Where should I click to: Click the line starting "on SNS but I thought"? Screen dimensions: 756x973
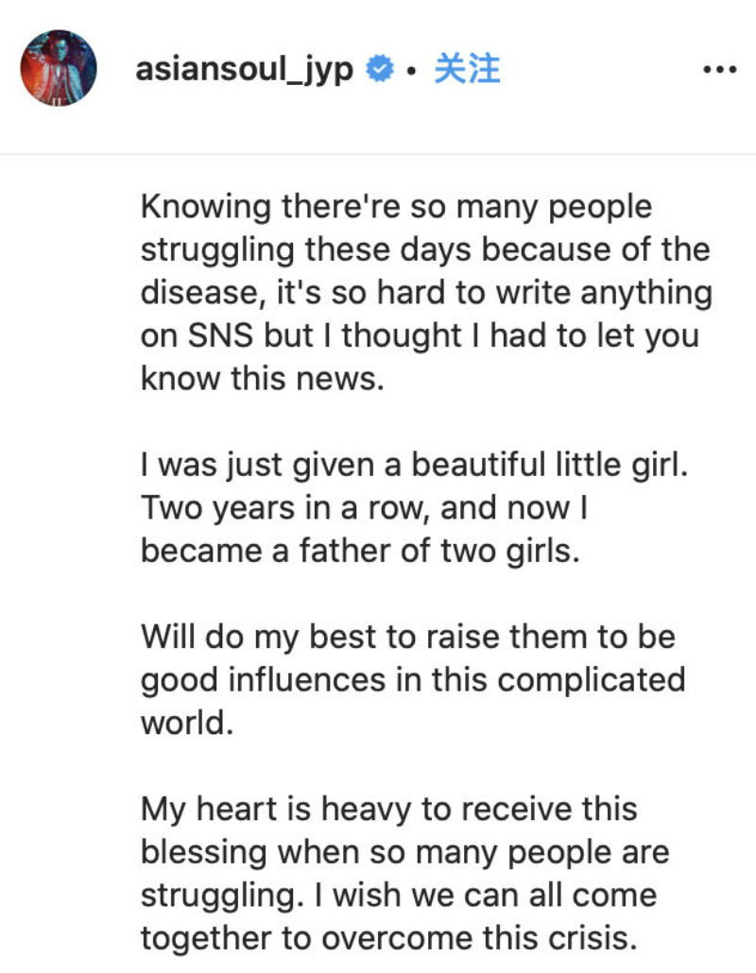click(420, 335)
